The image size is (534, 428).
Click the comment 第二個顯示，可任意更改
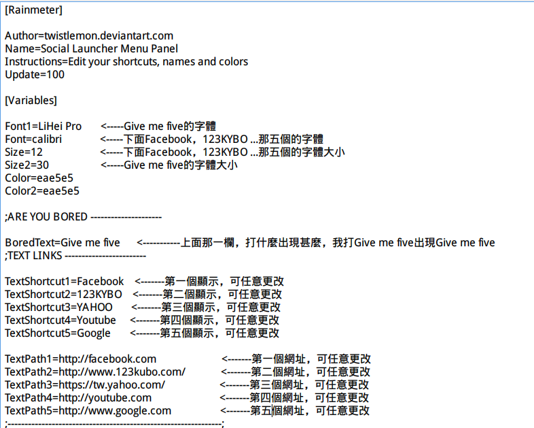207,295
